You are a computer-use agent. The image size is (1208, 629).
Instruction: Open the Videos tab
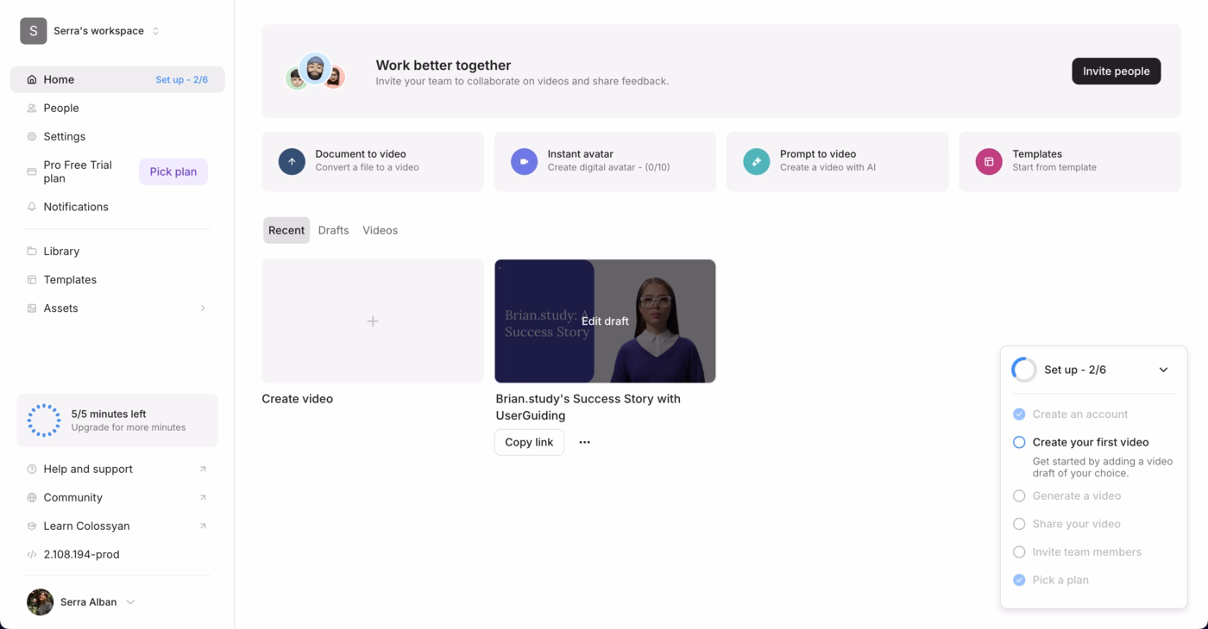[x=380, y=230]
